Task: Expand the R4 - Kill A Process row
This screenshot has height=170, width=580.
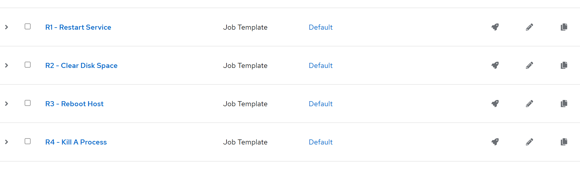Action: (7, 142)
